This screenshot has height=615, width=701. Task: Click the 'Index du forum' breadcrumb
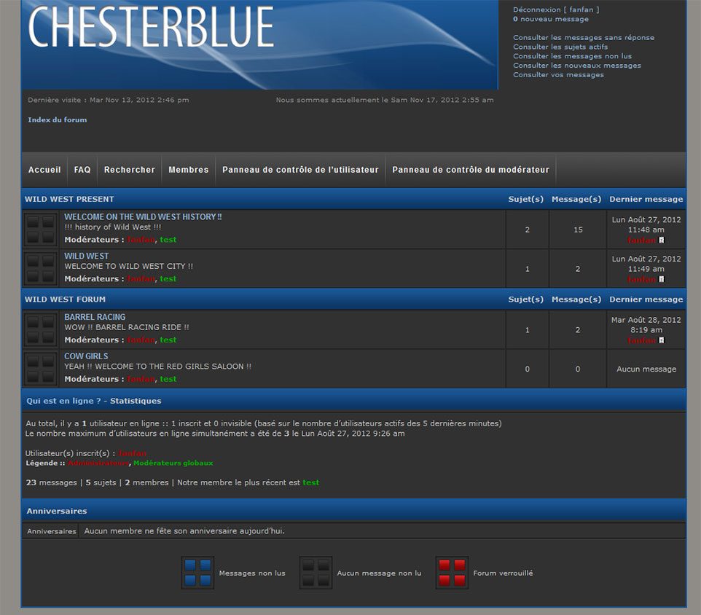point(57,120)
